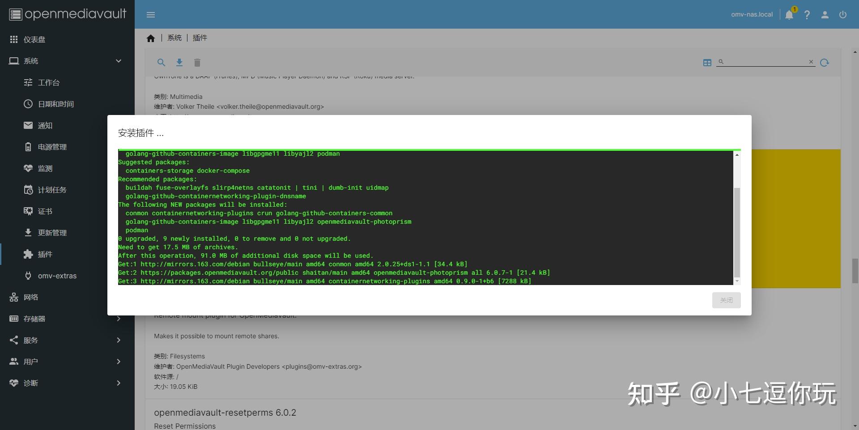This screenshot has height=430, width=859.
Task: Open the table columns view icon
Action: tap(707, 63)
